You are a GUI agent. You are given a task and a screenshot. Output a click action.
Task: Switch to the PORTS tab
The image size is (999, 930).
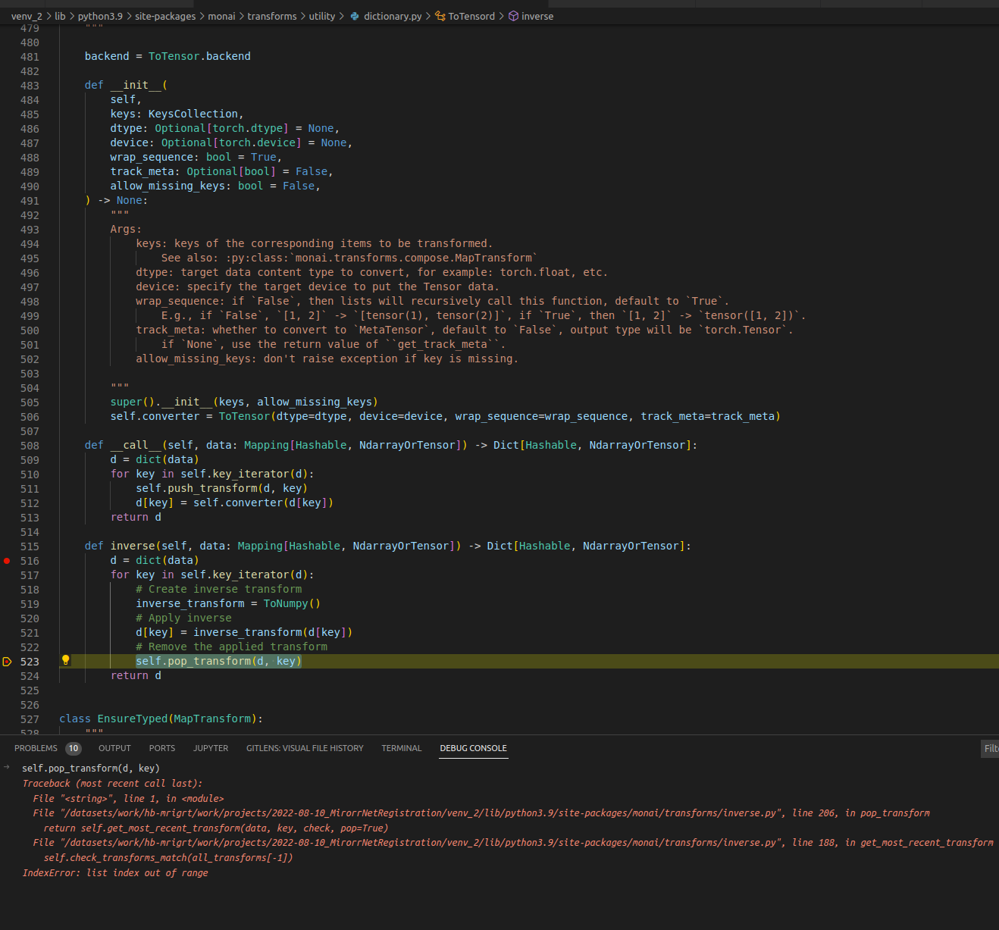click(x=161, y=748)
